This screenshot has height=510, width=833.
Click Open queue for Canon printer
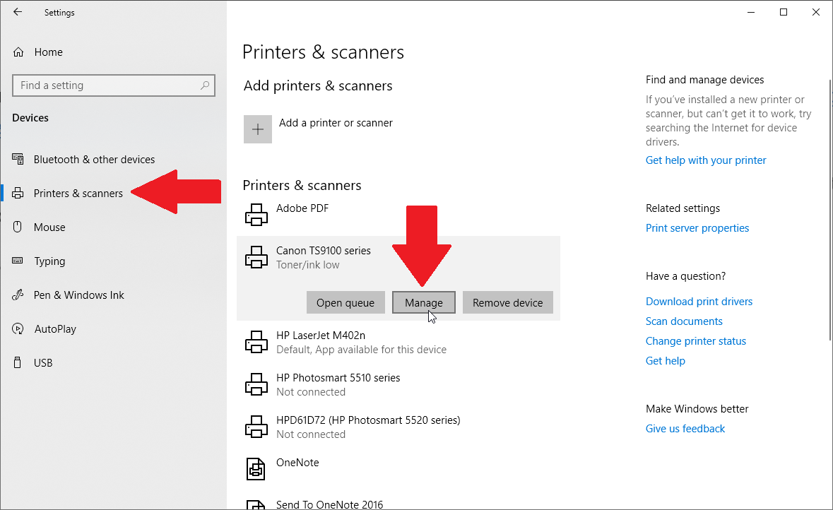click(345, 302)
